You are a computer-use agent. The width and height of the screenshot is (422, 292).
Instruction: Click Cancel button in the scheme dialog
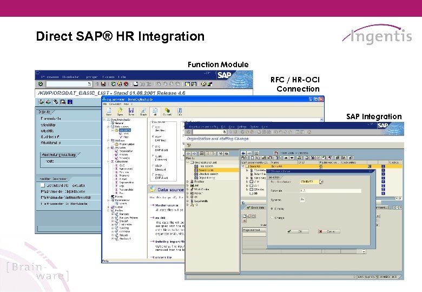tap(329, 231)
